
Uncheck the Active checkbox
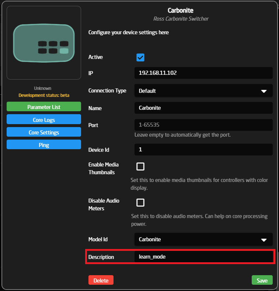[140, 57]
